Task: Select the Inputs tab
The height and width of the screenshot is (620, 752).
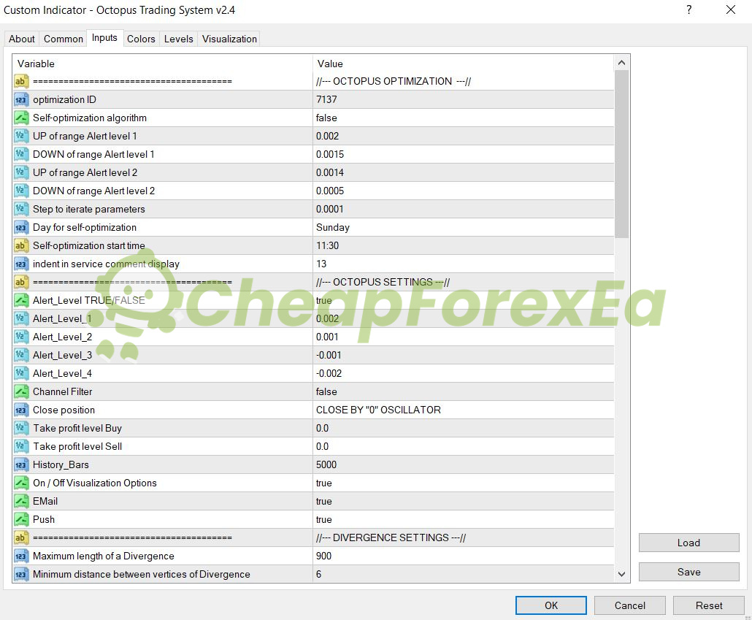Action: [x=104, y=38]
